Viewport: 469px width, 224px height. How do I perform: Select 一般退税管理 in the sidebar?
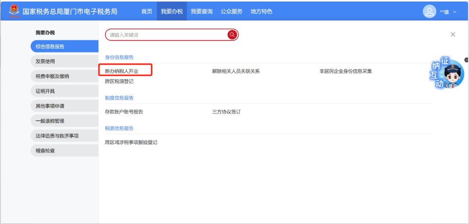coord(65,121)
